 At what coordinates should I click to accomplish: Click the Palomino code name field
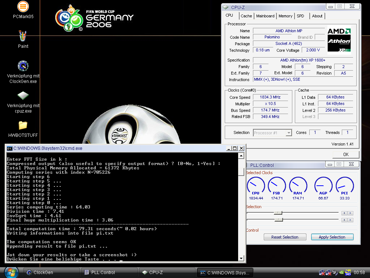[x=272, y=37]
